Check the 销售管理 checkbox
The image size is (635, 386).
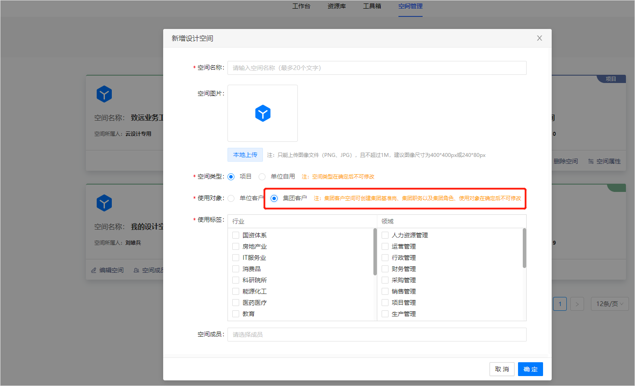(x=385, y=291)
